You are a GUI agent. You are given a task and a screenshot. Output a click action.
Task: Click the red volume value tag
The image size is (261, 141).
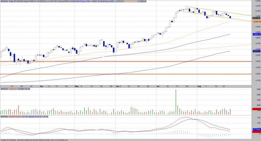tap(256, 109)
